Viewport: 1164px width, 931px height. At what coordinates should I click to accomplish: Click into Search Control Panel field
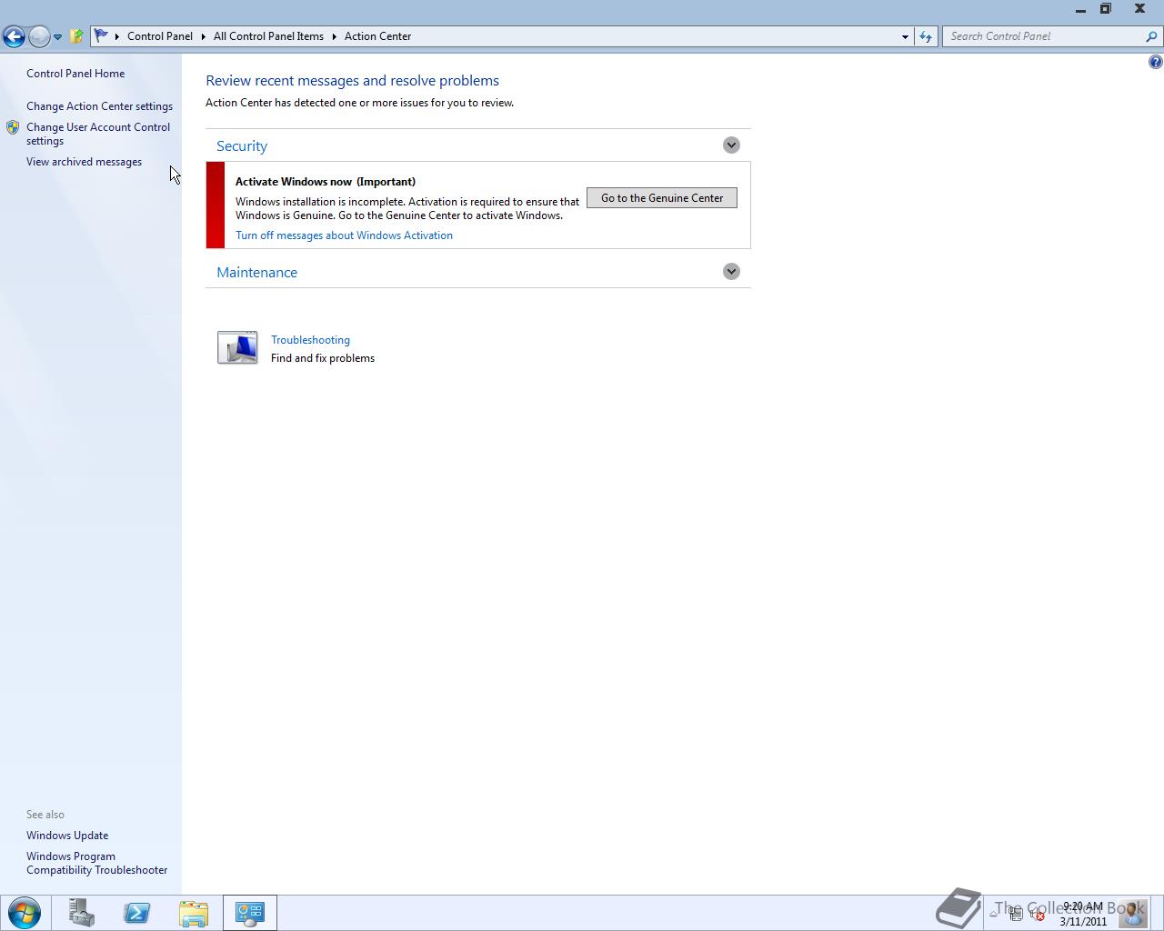tap(1044, 36)
